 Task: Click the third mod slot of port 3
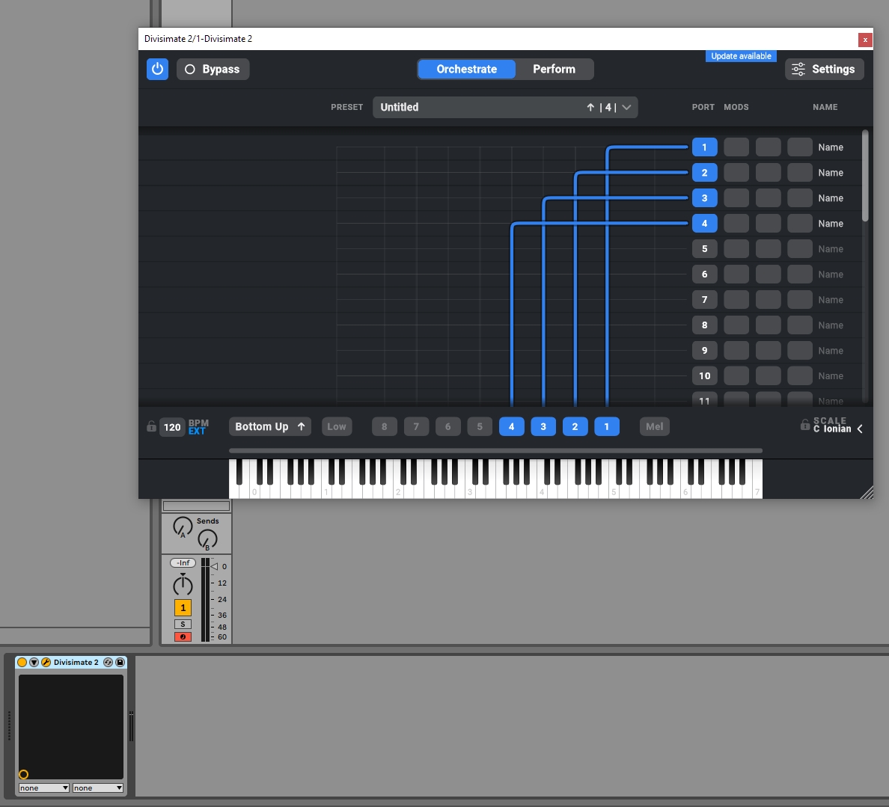click(x=799, y=198)
